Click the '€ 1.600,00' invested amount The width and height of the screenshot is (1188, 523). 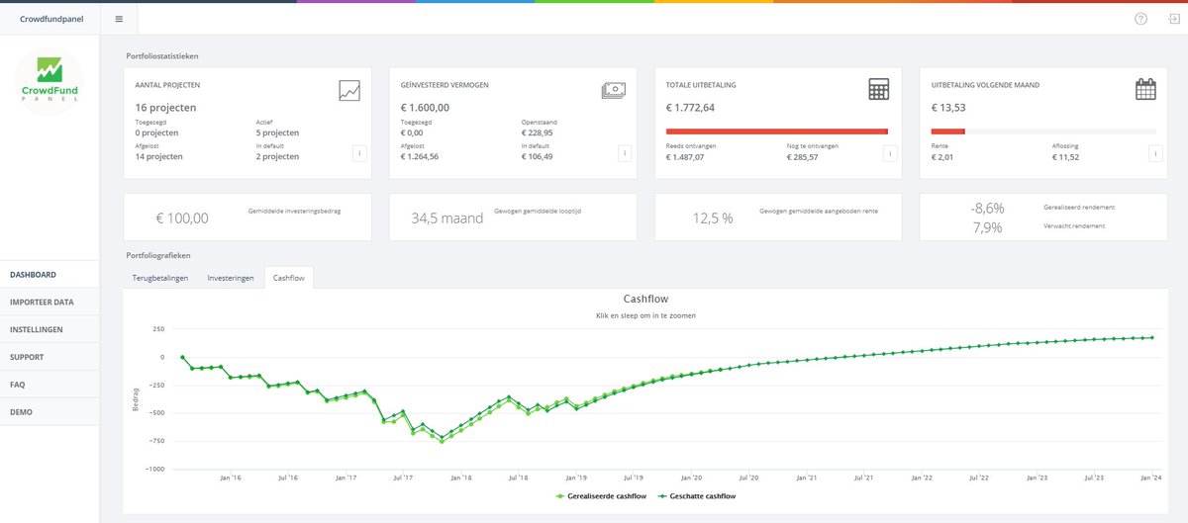tap(425, 108)
